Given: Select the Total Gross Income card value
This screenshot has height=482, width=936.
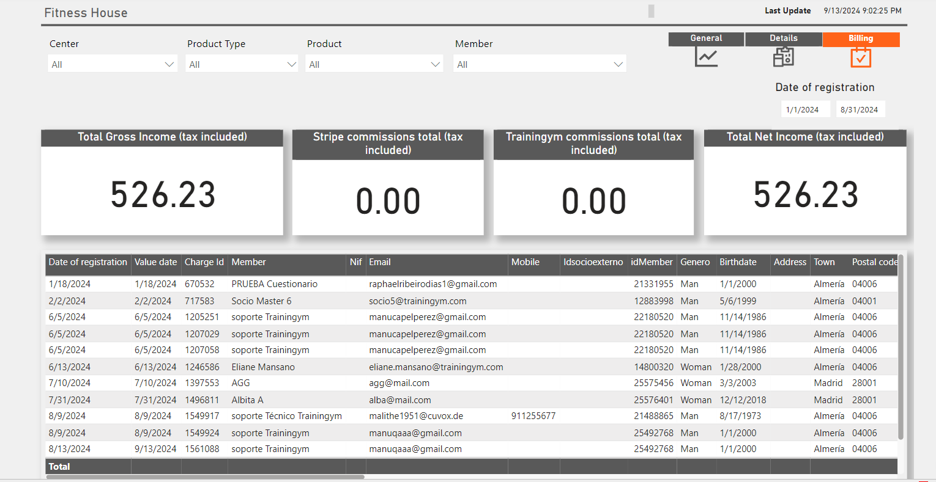Looking at the screenshot, I should 163,195.
